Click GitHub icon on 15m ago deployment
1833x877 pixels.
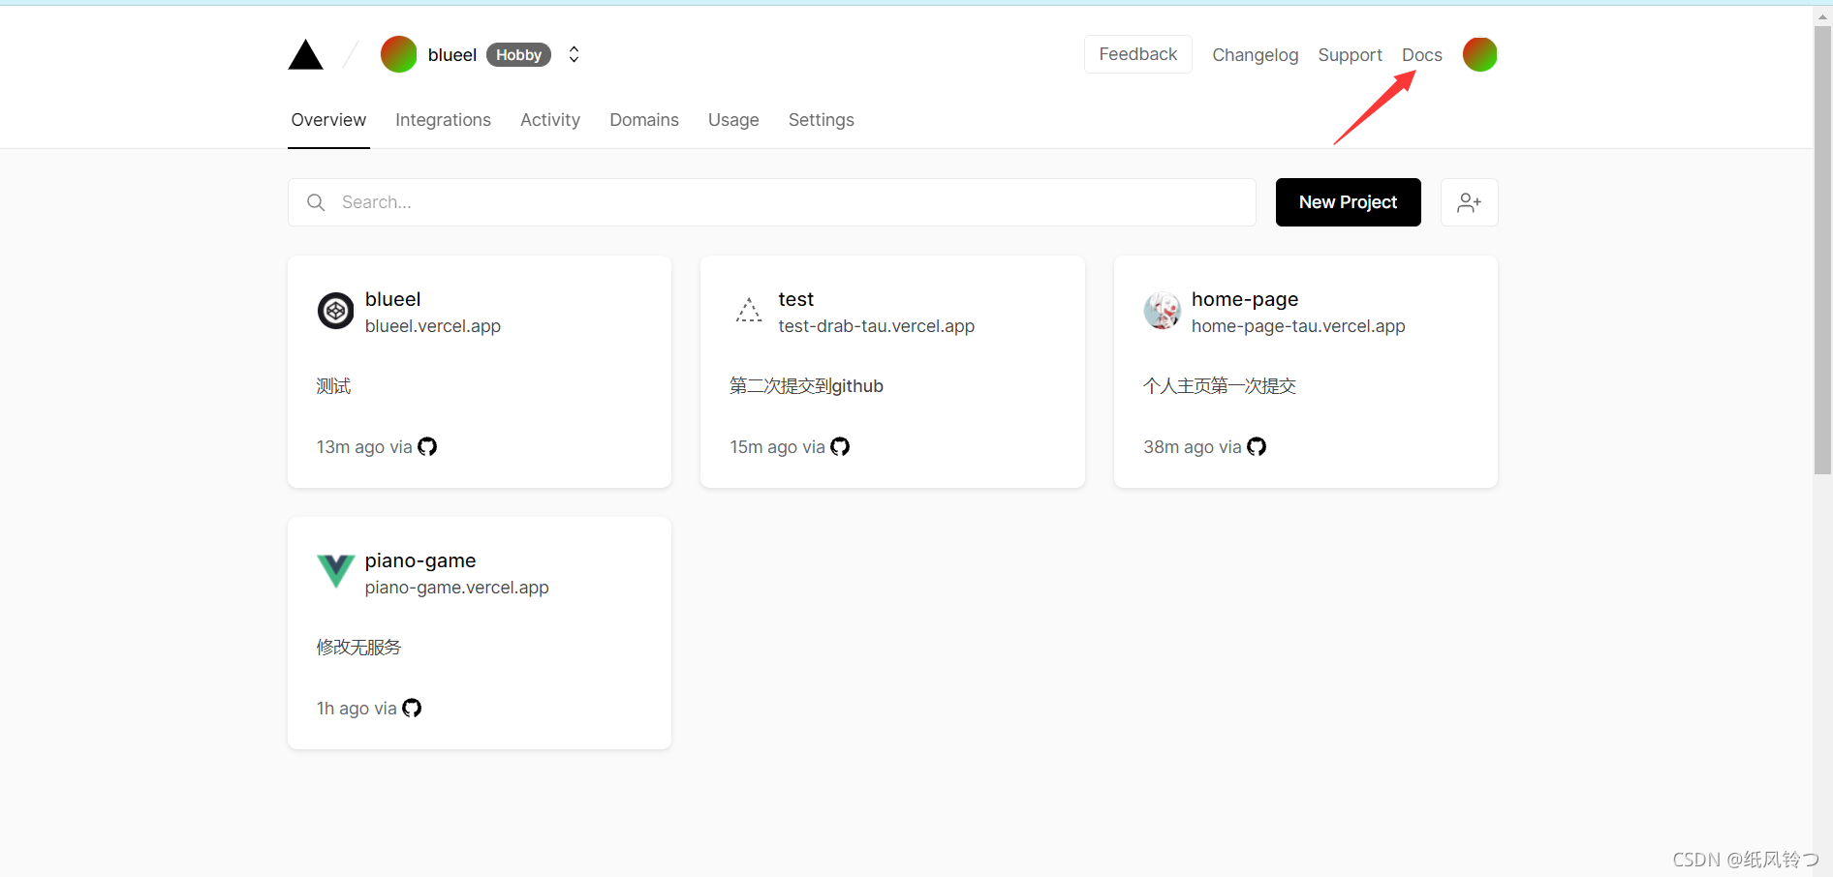pyautogui.click(x=840, y=446)
